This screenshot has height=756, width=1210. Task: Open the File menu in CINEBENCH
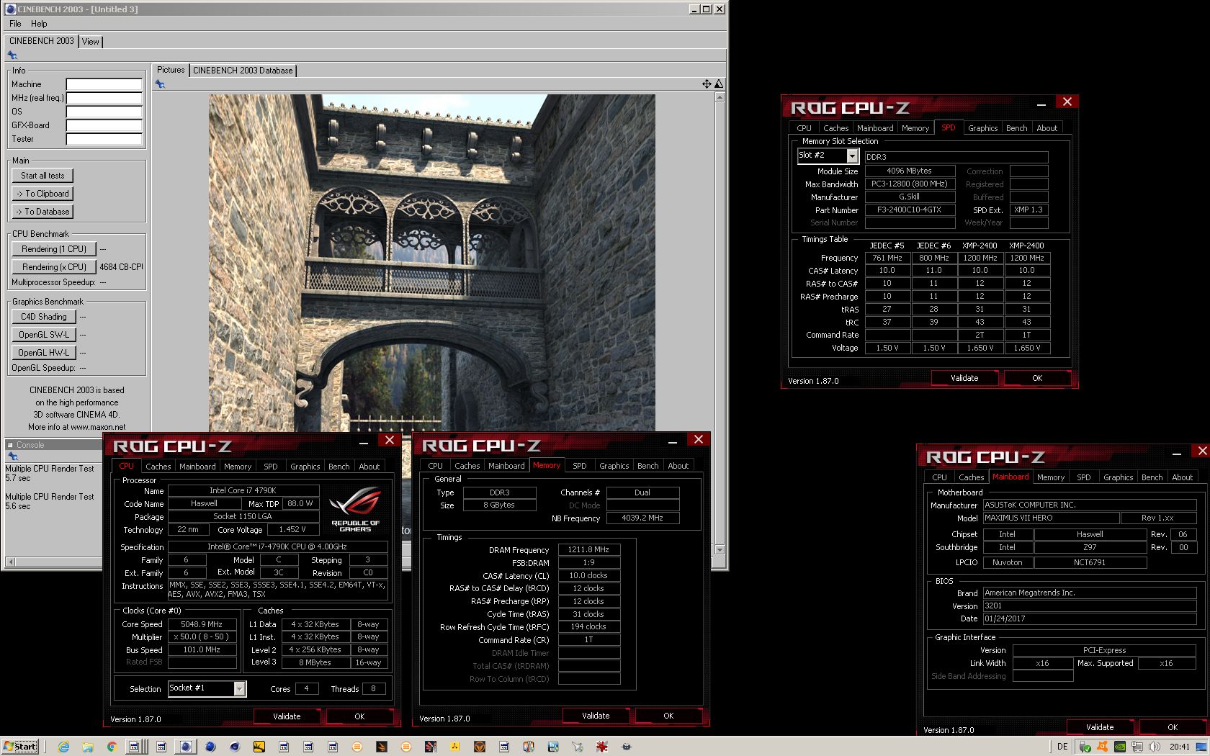tap(15, 24)
